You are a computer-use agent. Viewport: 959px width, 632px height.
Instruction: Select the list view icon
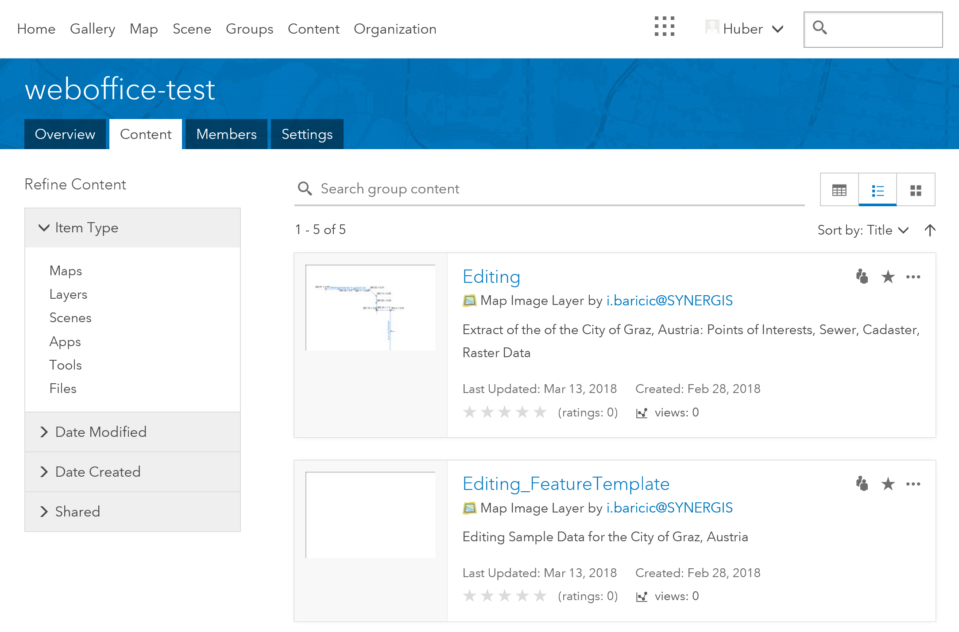(877, 189)
